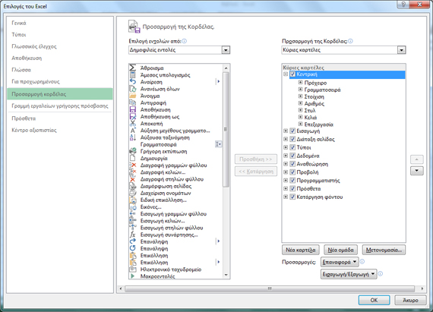
Task: Click the Μετονομασία button
Action: click(384, 250)
